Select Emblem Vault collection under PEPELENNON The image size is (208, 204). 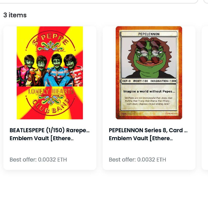pos(141,138)
